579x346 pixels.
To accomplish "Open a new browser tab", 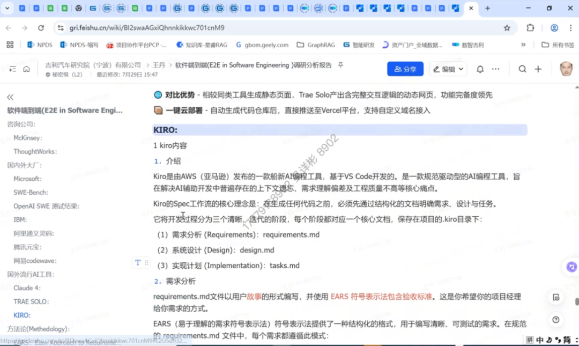I will 487,8.
